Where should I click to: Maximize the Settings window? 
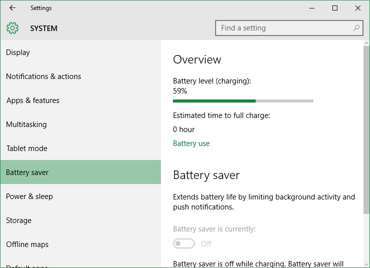[x=334, y=8]
